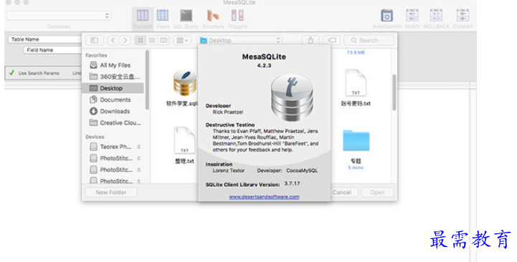Click the Tags icon in file dialog
Screen dimensions: 517x262
pyautogui.click(x=332, y=40)
